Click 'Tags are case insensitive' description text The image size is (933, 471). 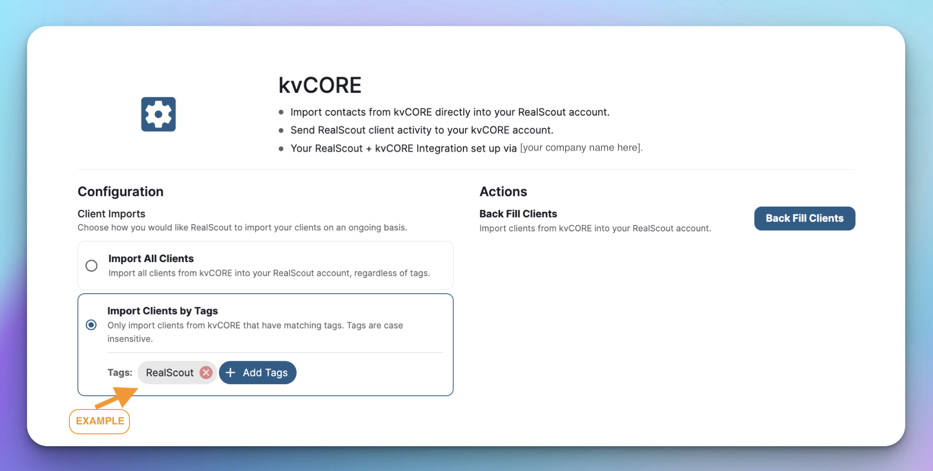(x=255, y=332)
